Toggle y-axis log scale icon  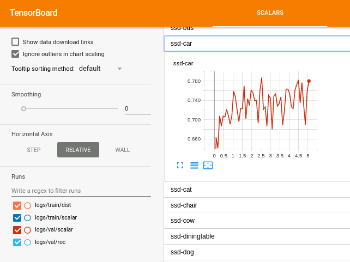[x=194, y=165]
